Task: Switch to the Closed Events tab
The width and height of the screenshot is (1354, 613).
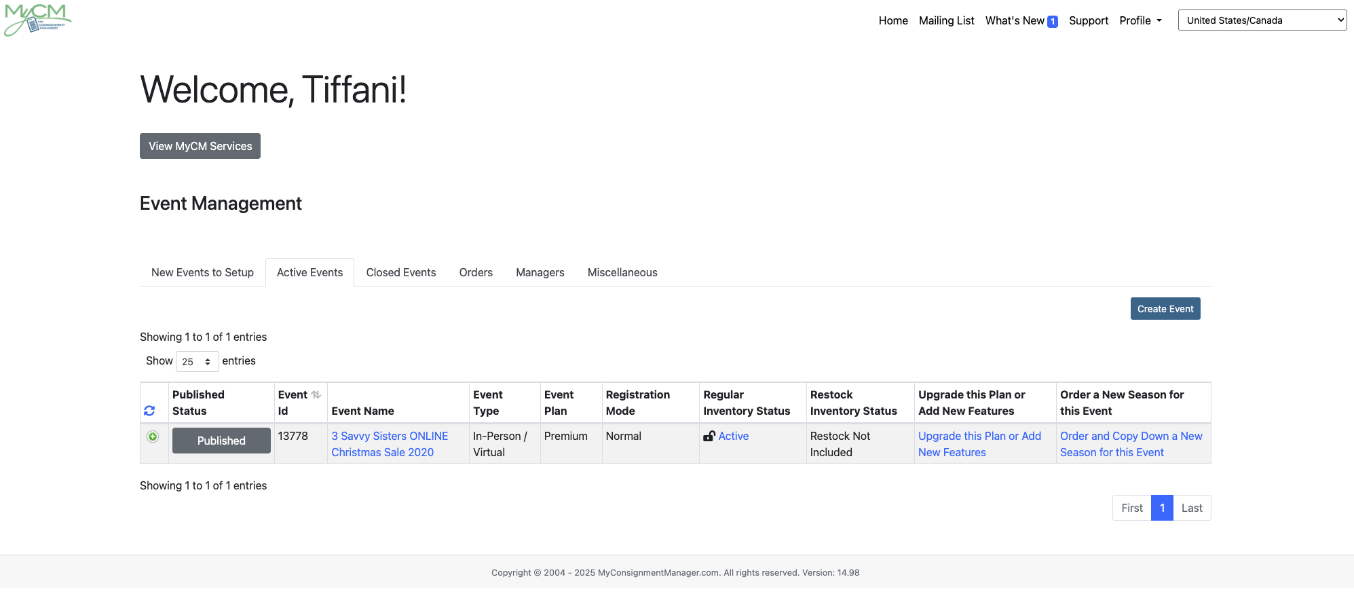Action: click(401, 272)
